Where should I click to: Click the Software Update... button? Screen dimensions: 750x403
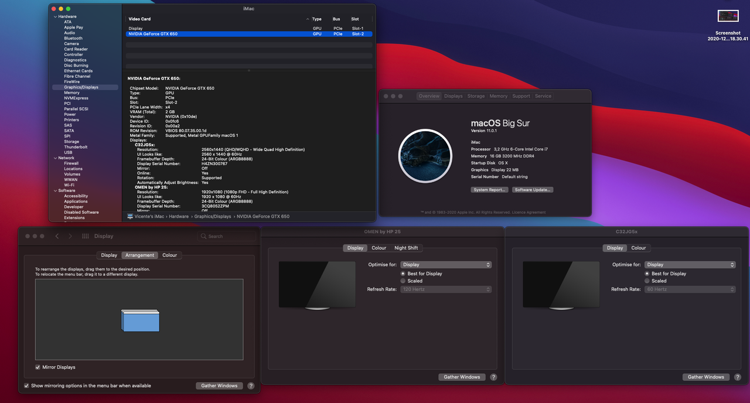533,190
